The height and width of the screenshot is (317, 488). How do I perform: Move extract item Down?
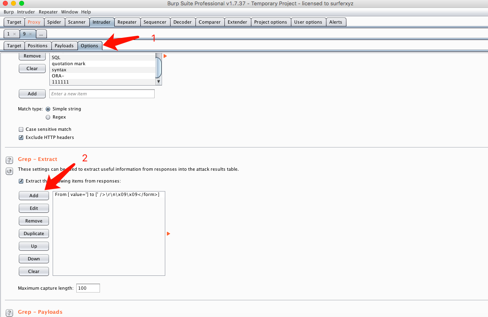point(33,259)
